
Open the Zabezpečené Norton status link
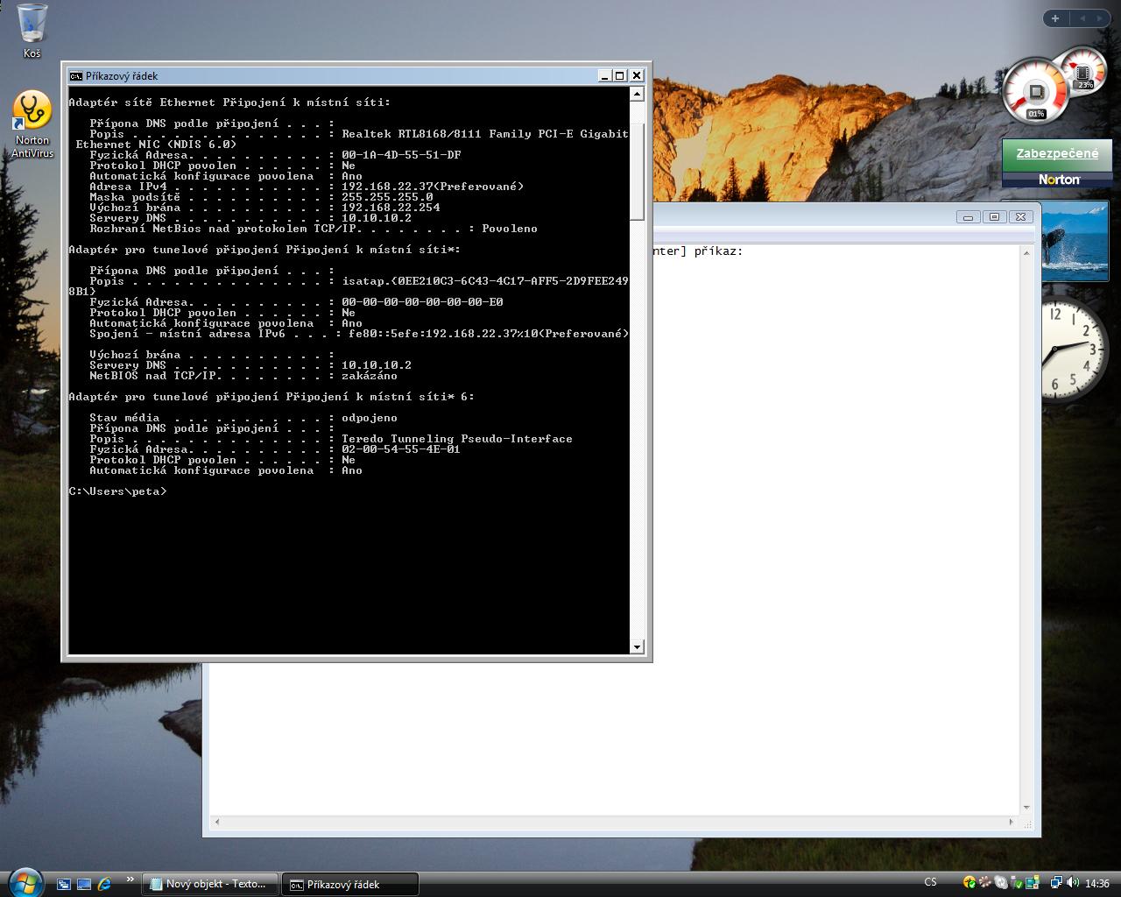pyautogui.click(x=1057, y=153)
